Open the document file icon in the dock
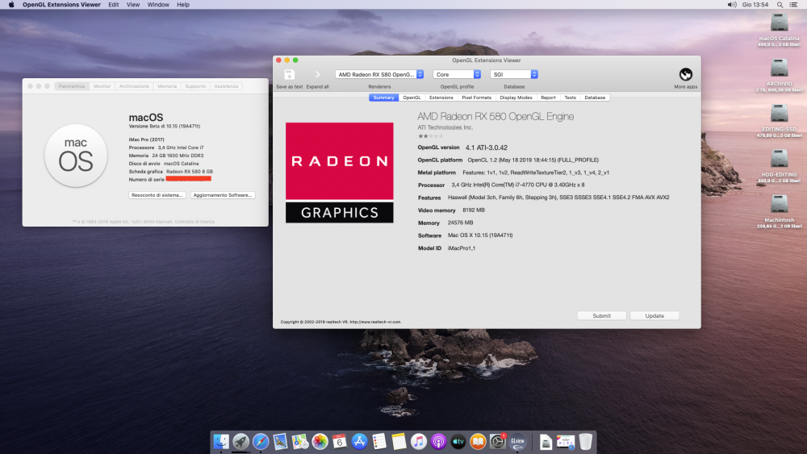This screenshot has height=454, width=807. pos(546,441)
